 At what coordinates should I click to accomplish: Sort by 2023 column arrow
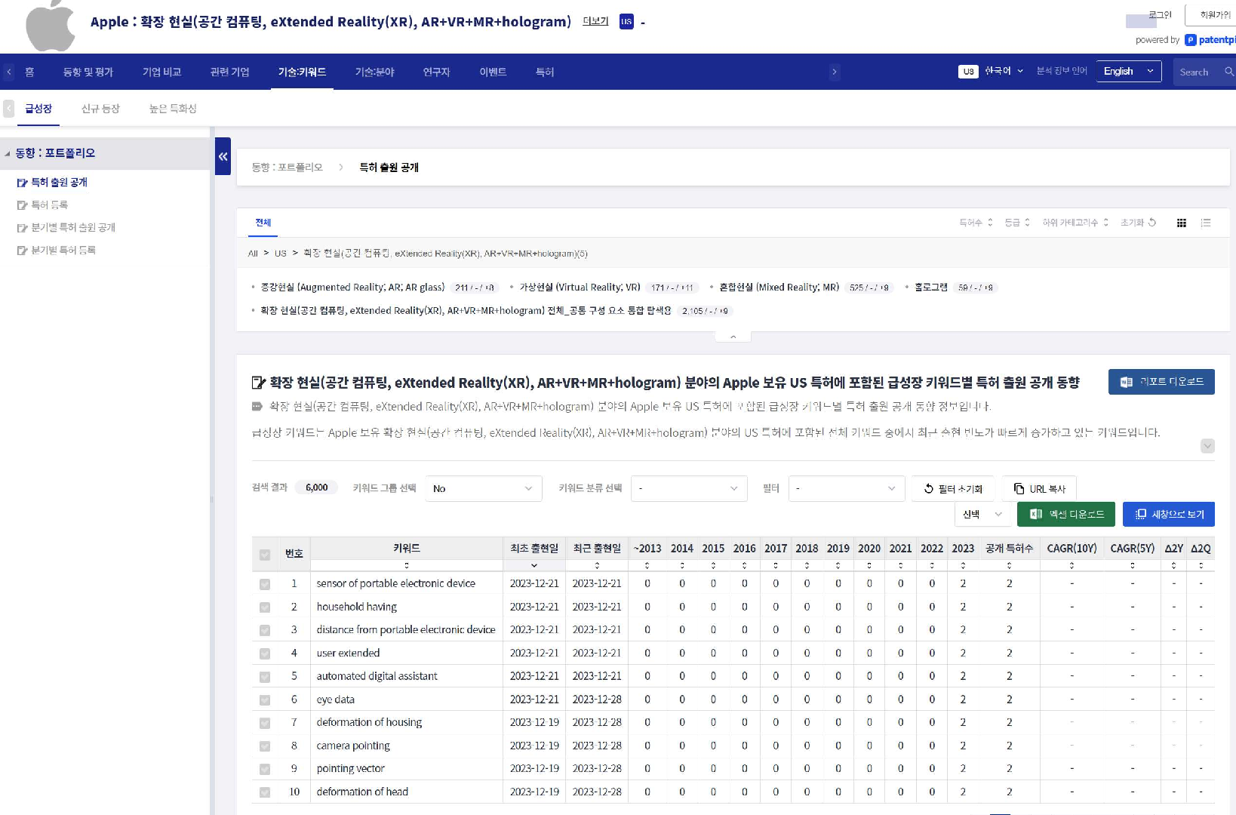[x=963, y=565]
